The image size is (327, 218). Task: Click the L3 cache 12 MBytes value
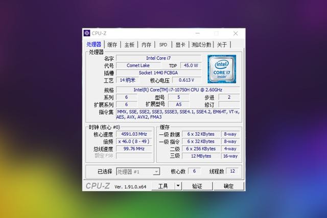tap(201, 156)
